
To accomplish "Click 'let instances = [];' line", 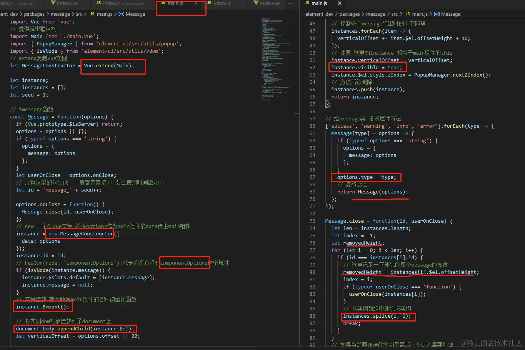I will coord(38,87).
